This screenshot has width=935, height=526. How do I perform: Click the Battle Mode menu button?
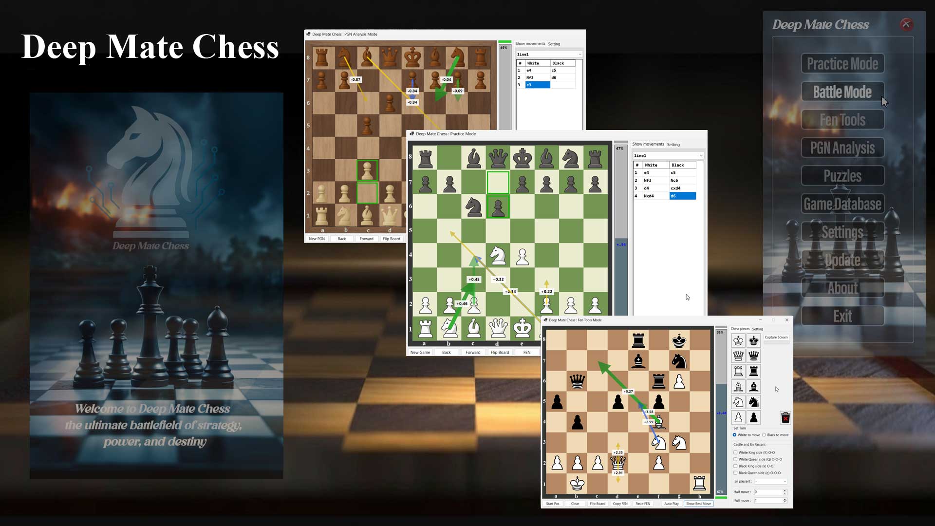842,92
